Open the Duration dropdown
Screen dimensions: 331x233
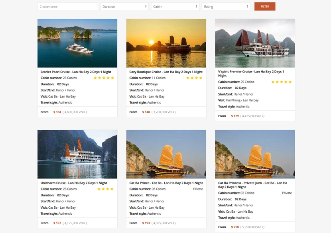(124, 7)
